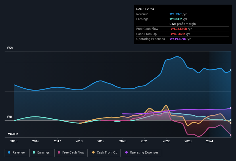Click the orange Cash From Op end marker
This screenshot has width=236, height=161.
click(x=231, y=123)
